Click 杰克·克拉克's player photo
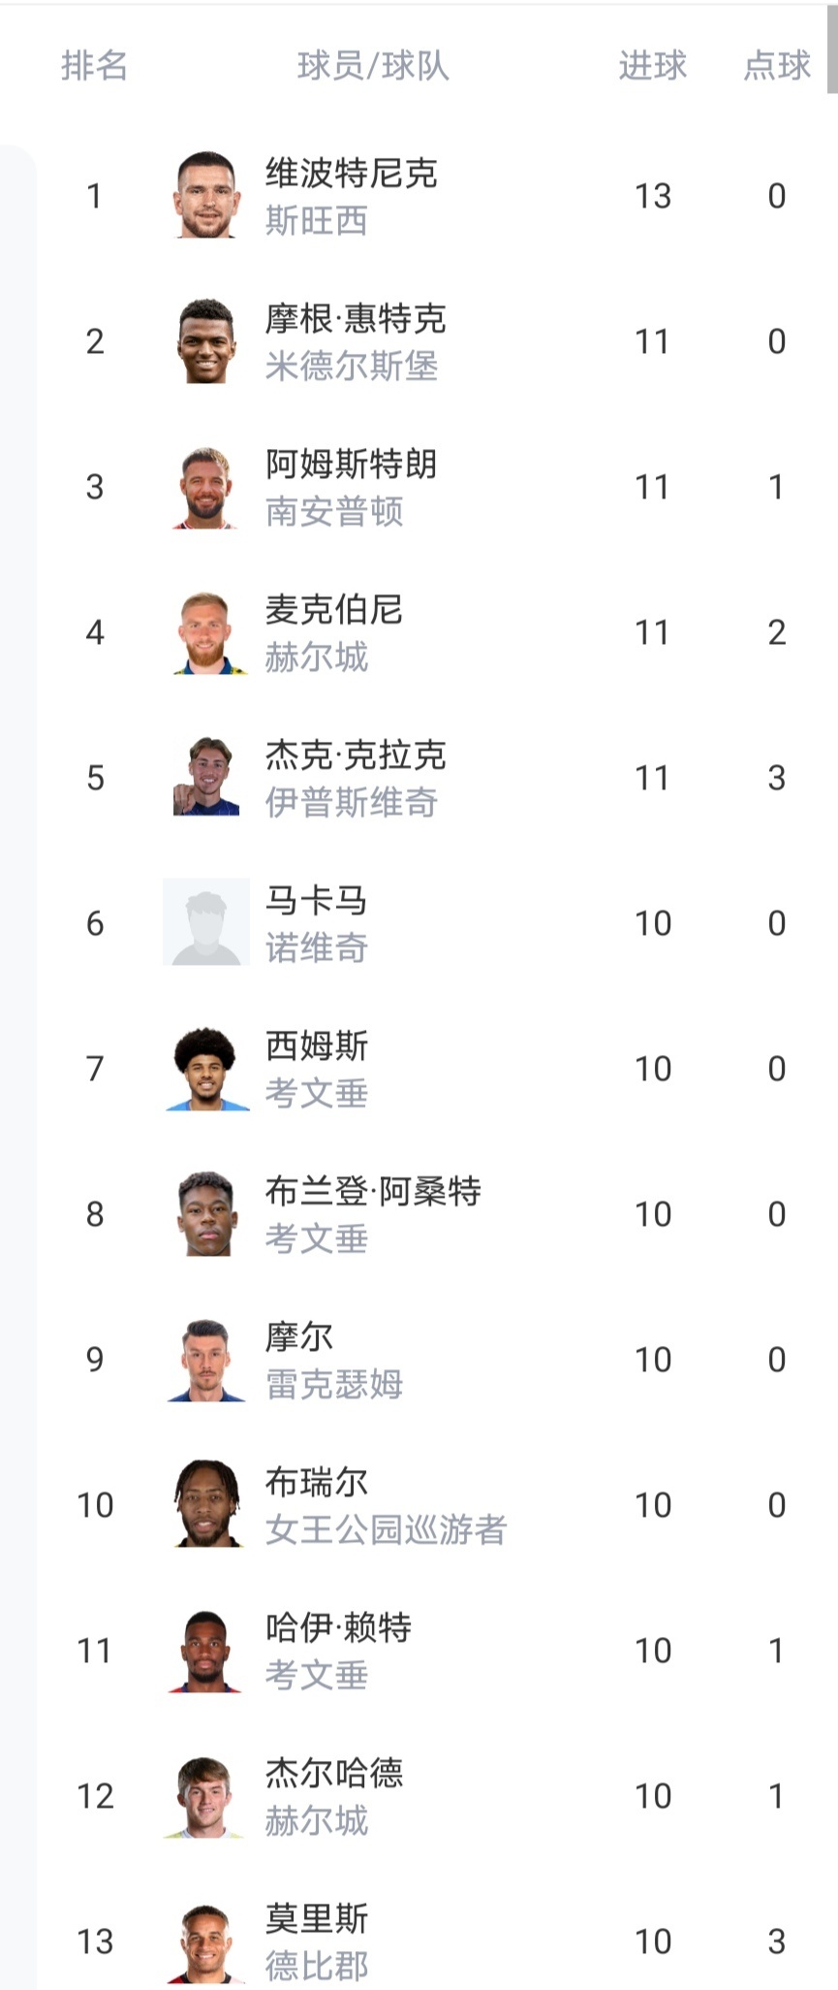Screen dimensions: 838x1990 206,777
